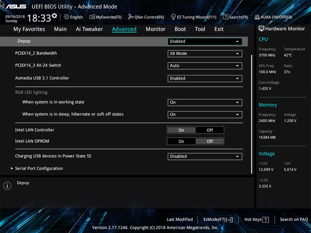Click the 5.014 V reading
The image size is (311, 233).
pyautogui.click(x=290, y=170)
